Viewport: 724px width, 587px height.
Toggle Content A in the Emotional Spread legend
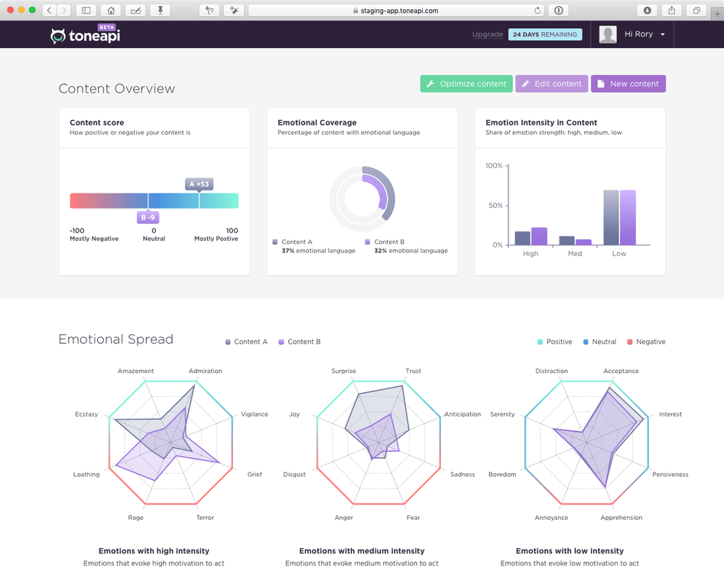(246, 342)
